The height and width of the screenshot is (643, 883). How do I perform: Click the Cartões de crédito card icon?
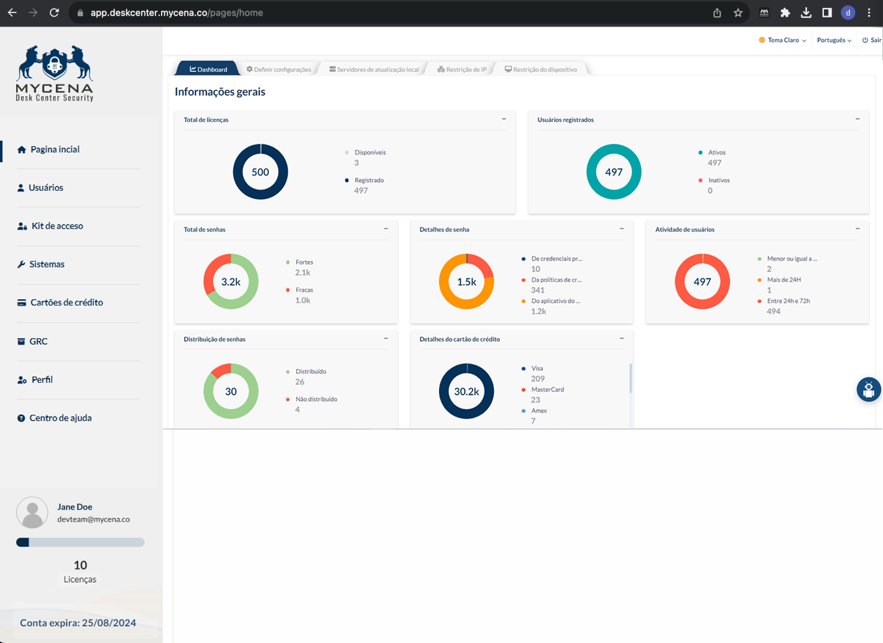(22, 303)
